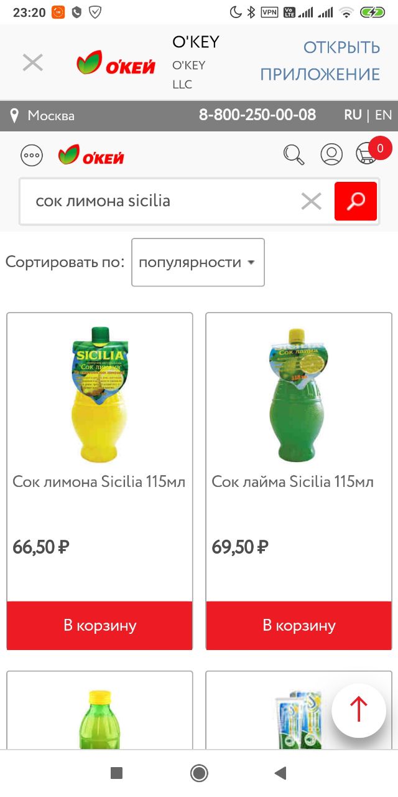Open the three-dots menu icon
The width and height of the screenshot is (398, 797).
point(32,155)
